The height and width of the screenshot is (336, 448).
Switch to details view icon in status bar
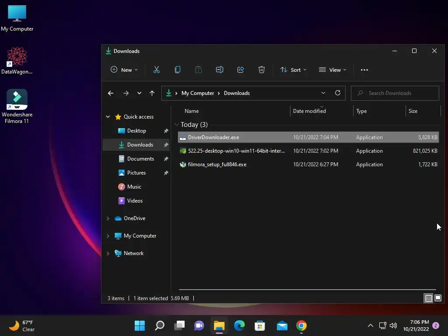[428, 298]
